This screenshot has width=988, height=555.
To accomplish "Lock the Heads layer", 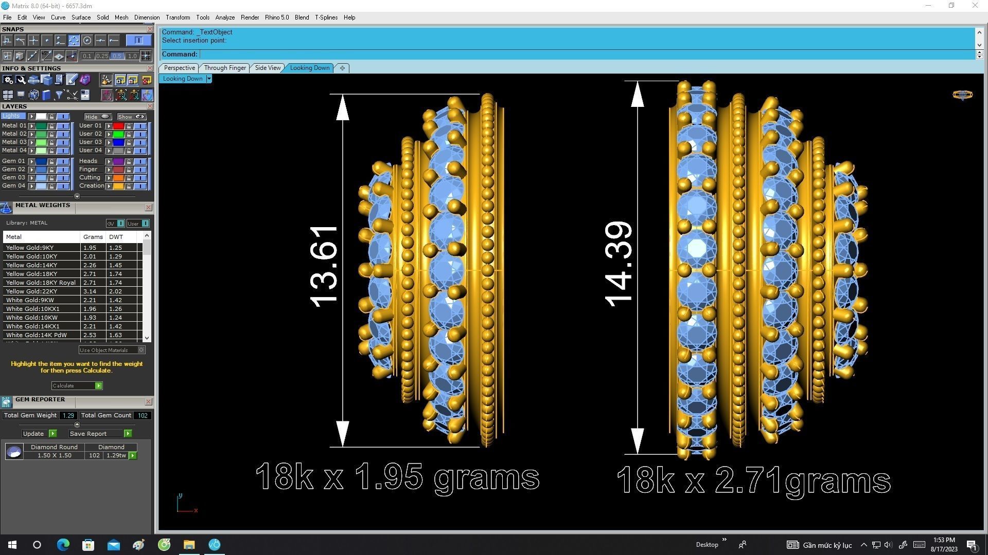I will tap(129, 161).
